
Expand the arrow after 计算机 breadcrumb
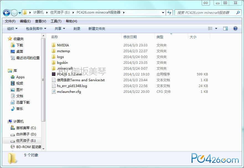[x=47, y=13]
